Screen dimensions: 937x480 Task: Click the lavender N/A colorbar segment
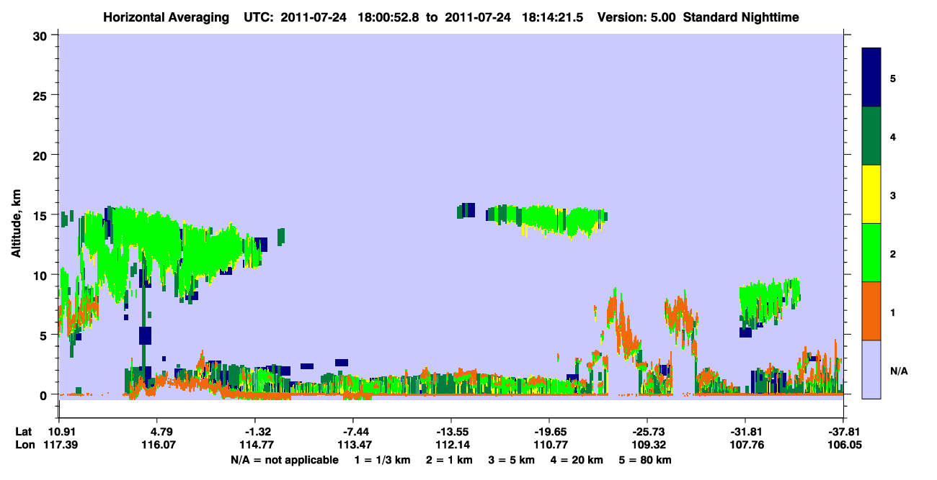tap(872, 368)
